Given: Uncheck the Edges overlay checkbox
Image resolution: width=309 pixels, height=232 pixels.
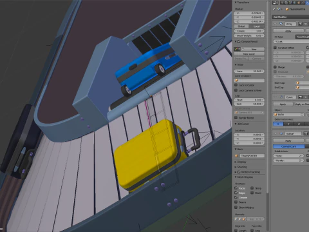Looking at the screenshot, I should point(236,193).
